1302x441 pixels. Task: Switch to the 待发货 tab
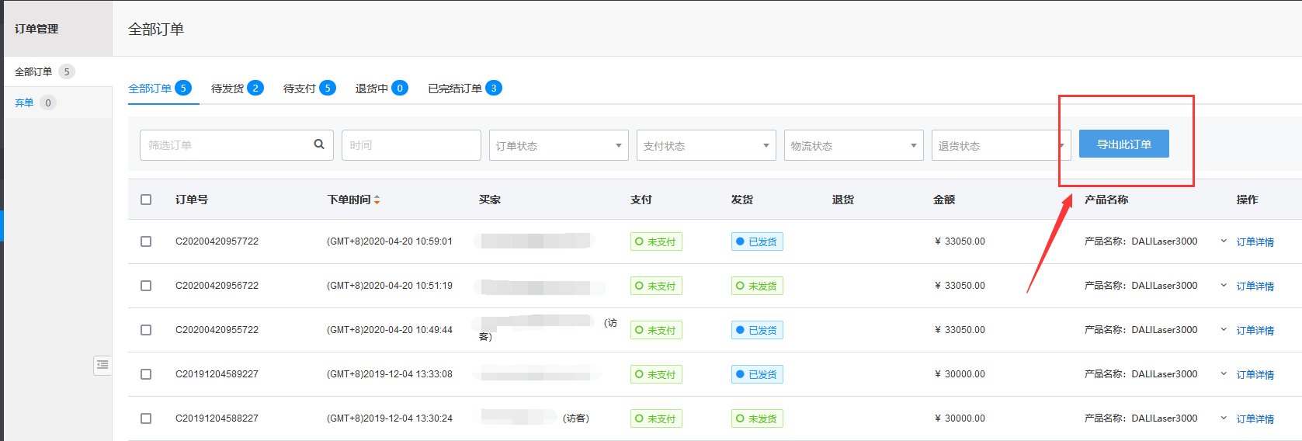(236, 89)
